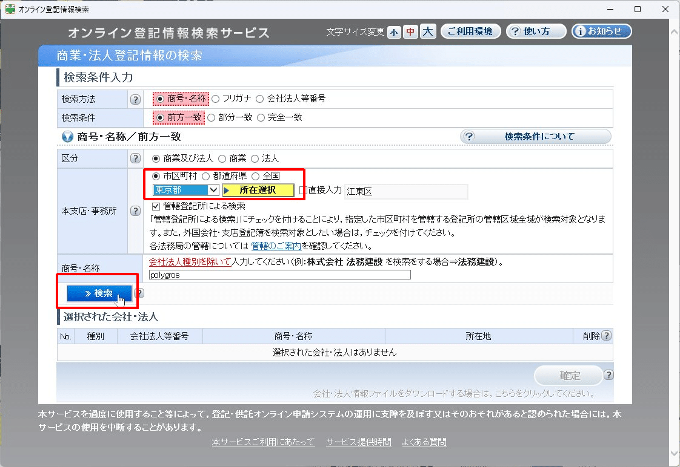Toggle 管轄登記所による検索 checkbox

pyautogui.click(x=156, y=206)
